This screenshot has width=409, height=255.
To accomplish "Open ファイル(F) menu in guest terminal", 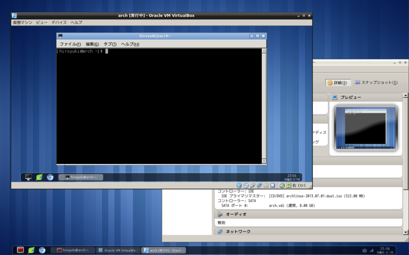I will 70,44.
